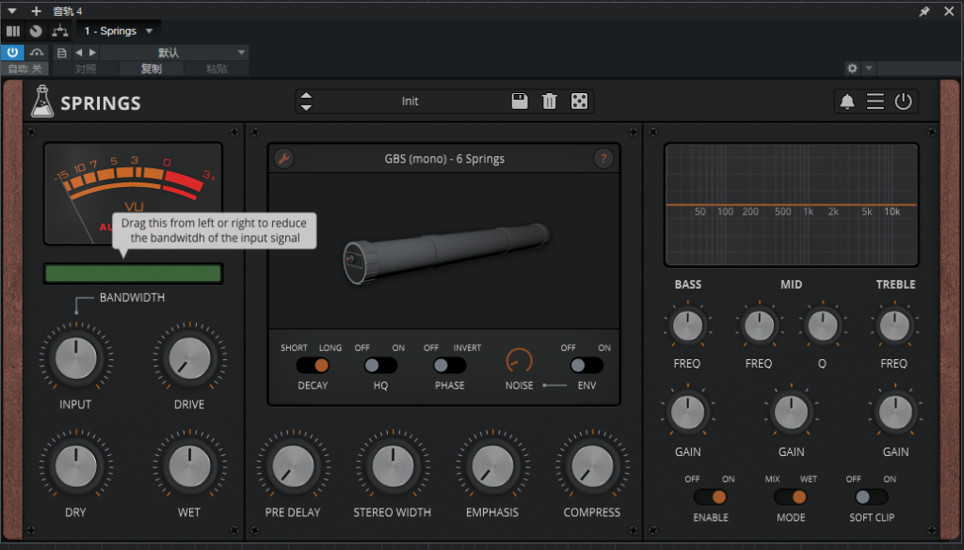Open the hamburger menu icon

876,102
